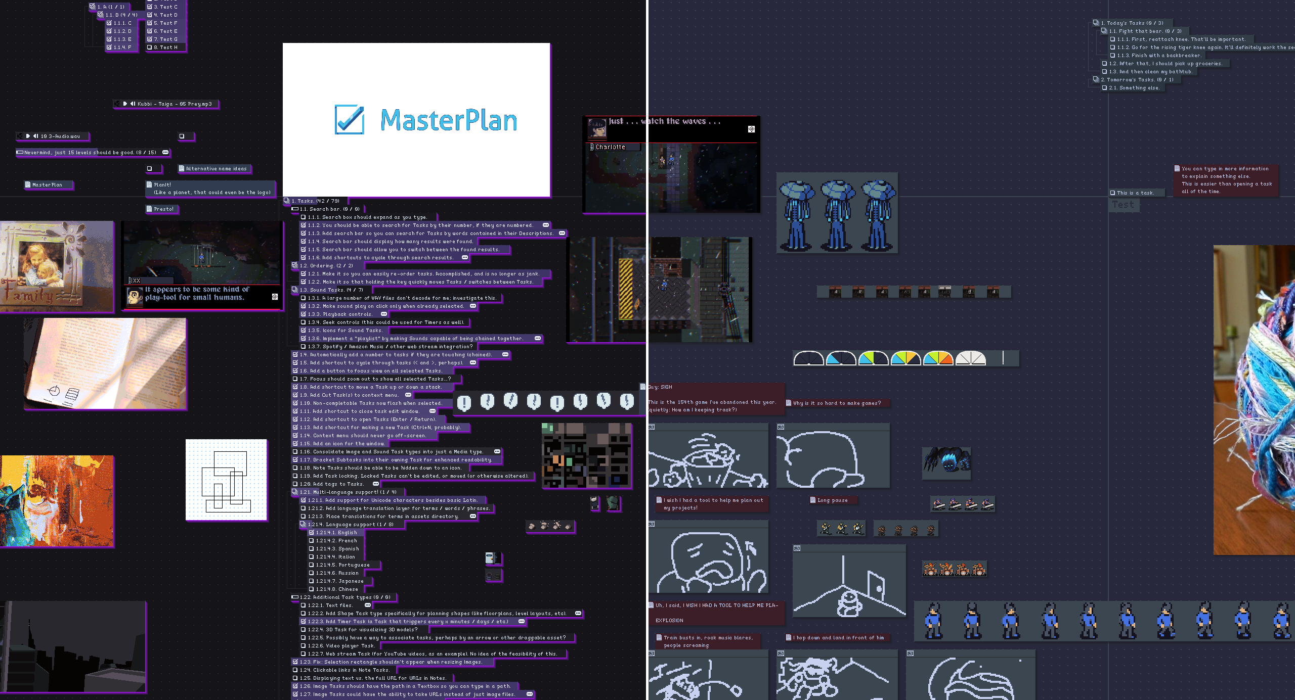Check 1.22.4 3D Task for visualizing models
Viewport: 1295px width, 700px height.
point(303,629)
